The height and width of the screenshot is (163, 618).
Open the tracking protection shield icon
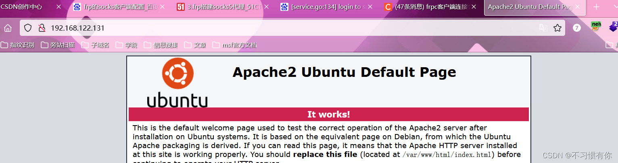pos(28,28)
